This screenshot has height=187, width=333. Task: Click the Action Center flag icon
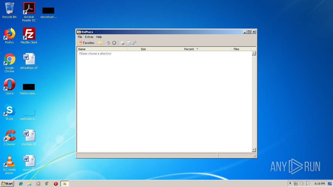[x=308, y=184]
